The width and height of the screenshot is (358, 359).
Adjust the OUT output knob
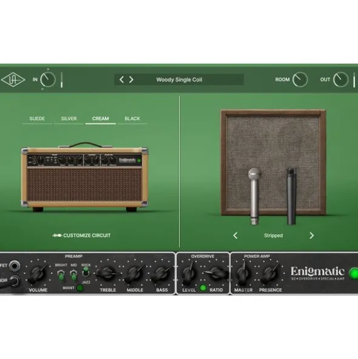coord(340,80)
